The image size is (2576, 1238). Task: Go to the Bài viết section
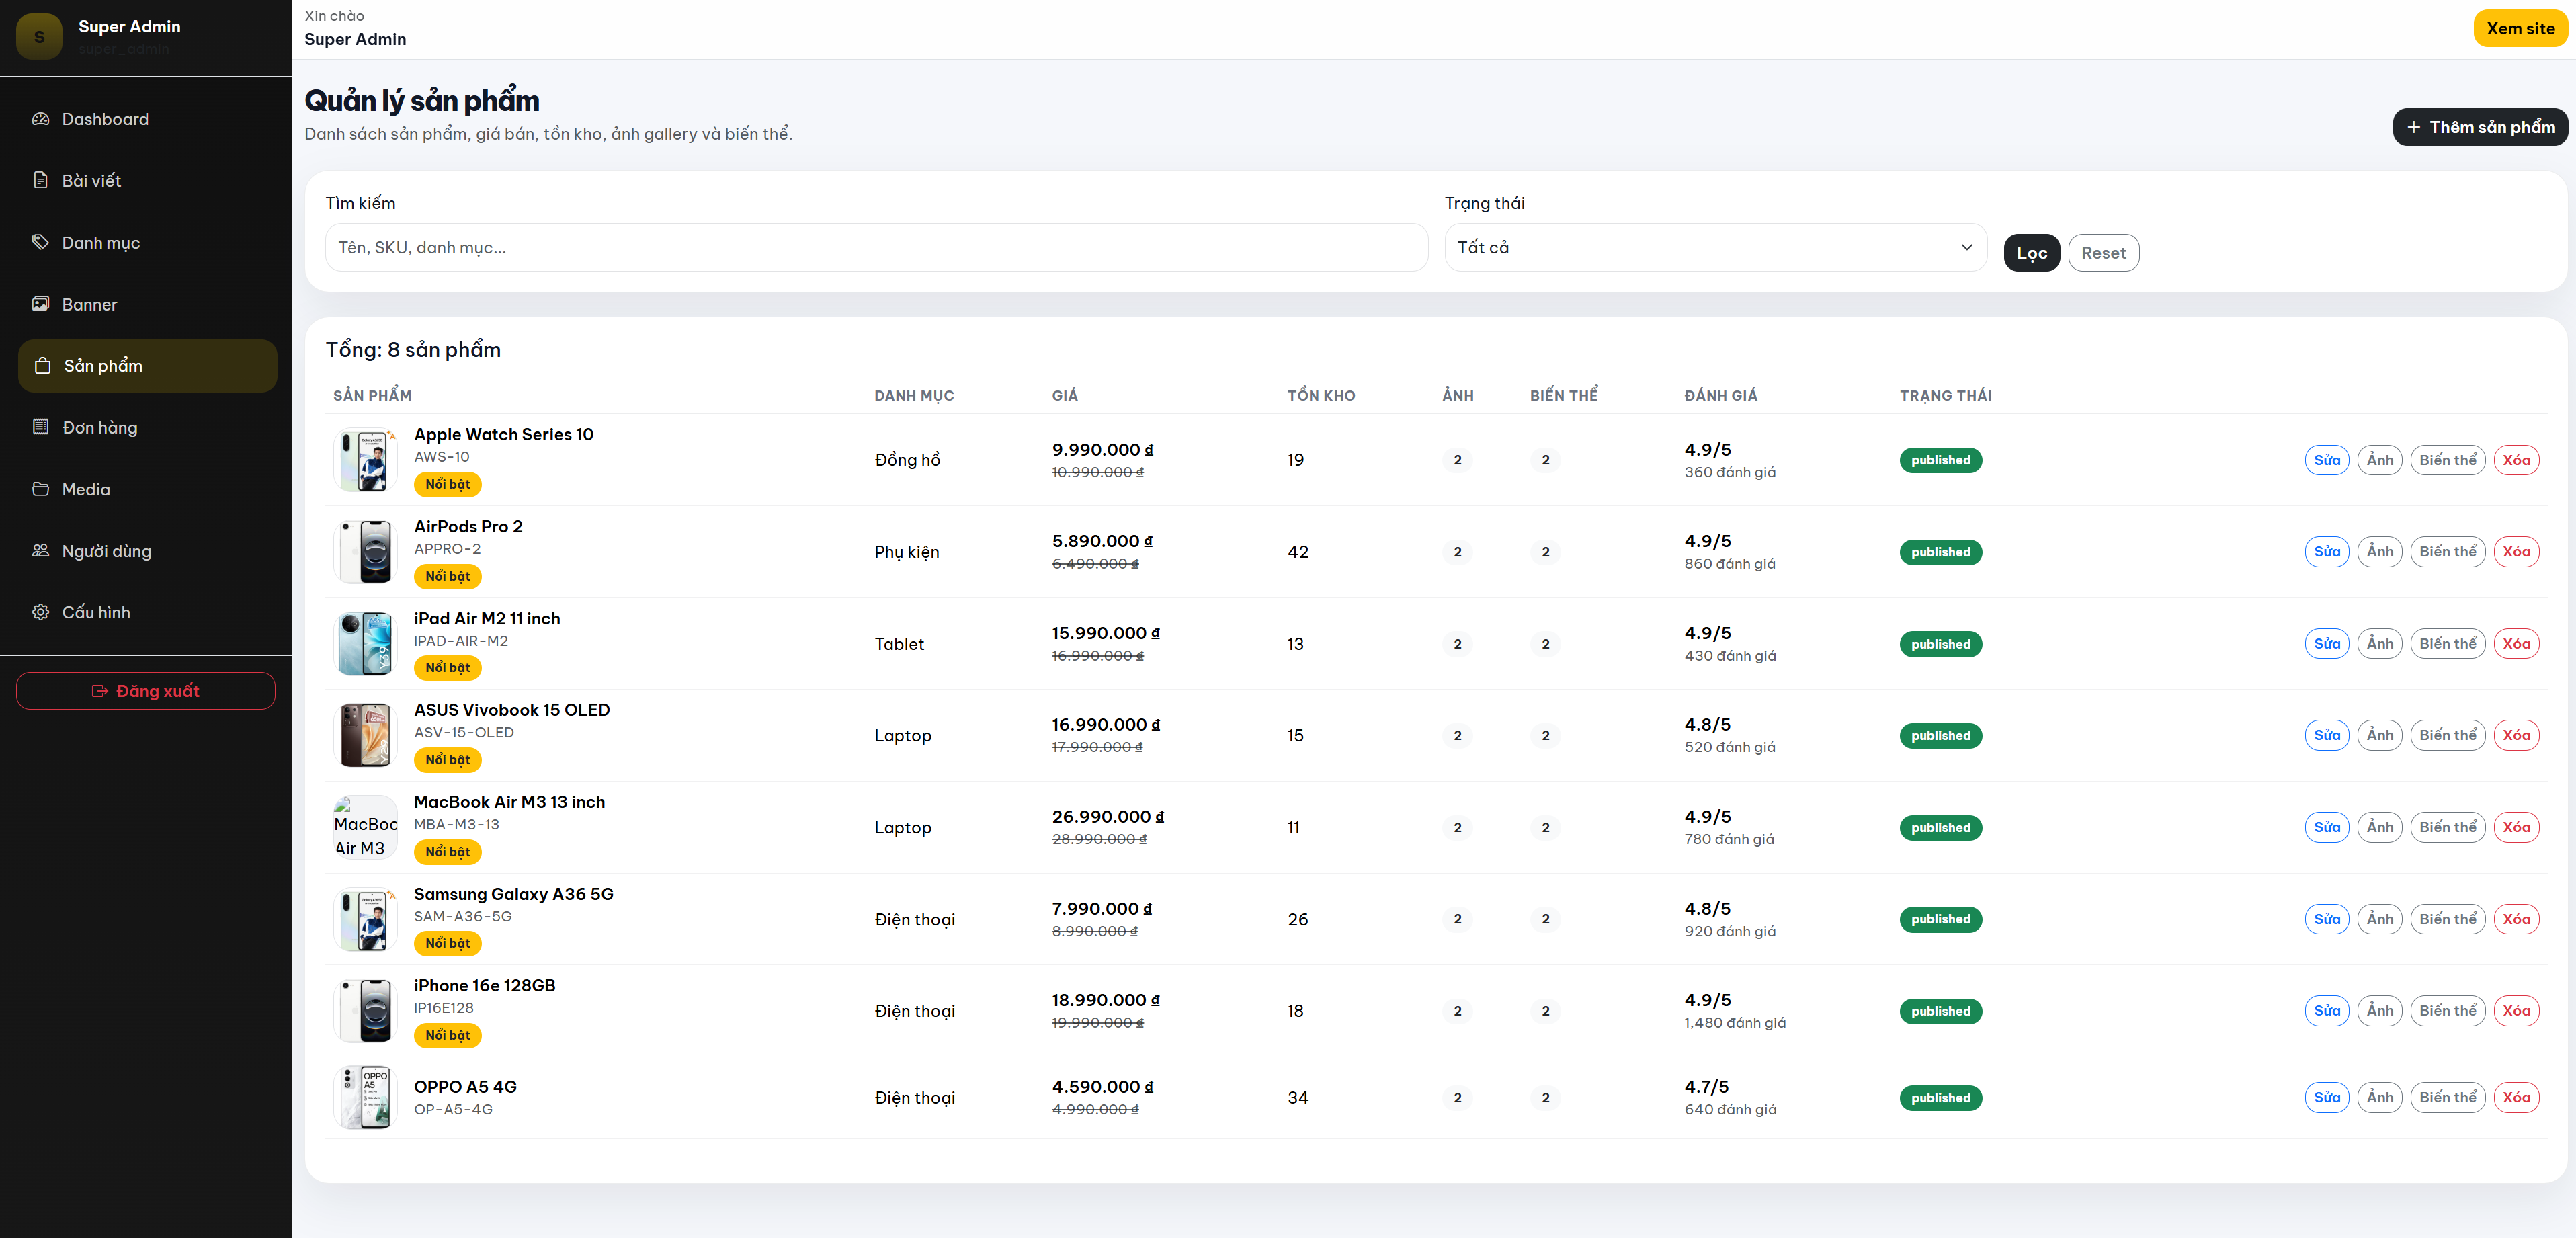pyautogui.click(x=147, y=180)
